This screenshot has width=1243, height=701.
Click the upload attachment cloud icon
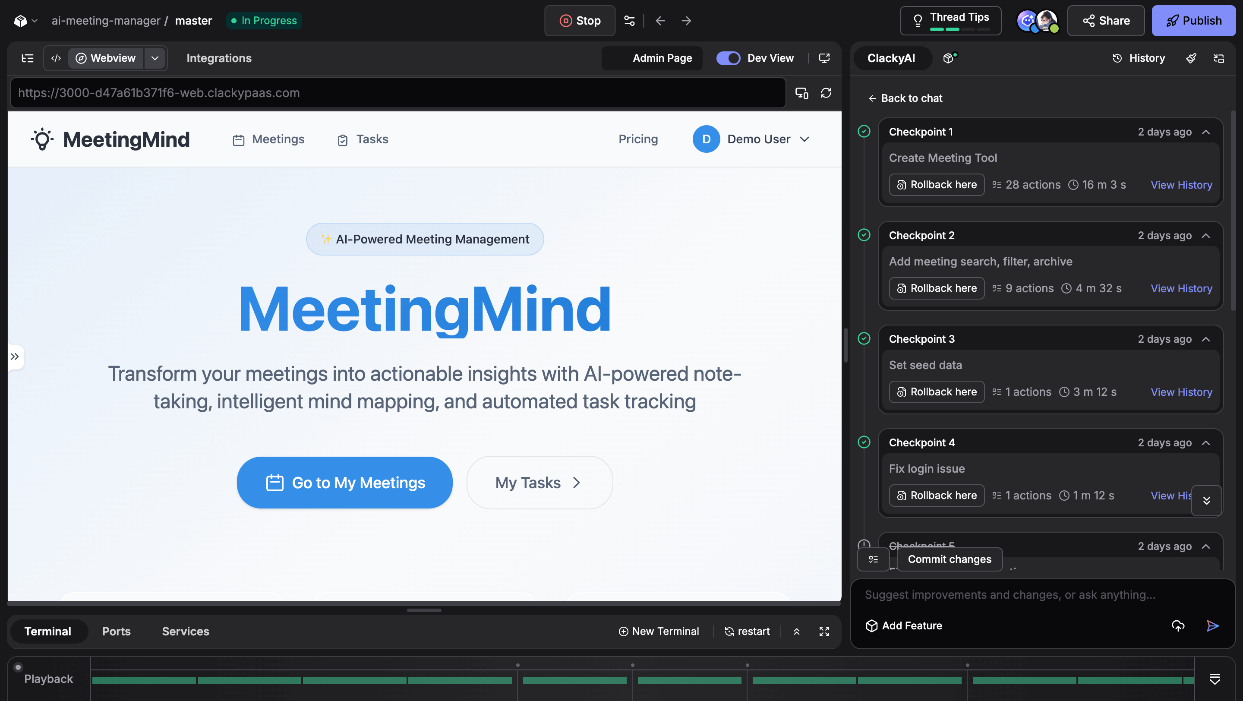coord(1178,626)
